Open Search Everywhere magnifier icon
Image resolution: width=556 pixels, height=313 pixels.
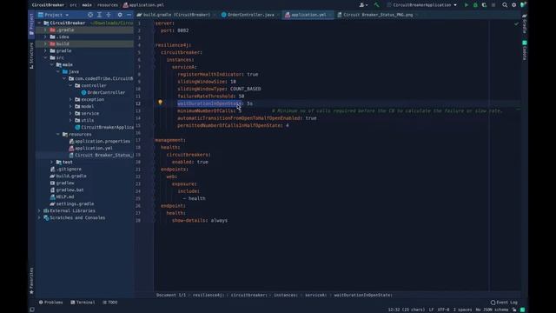click(x=505, y=5)
